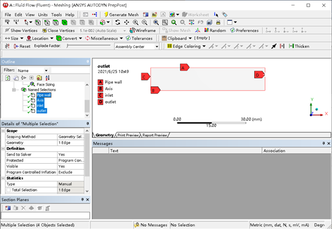332x229 pixels.
Task: Open the Edge Coloring dropdown
Action: (x=186, y=46)
